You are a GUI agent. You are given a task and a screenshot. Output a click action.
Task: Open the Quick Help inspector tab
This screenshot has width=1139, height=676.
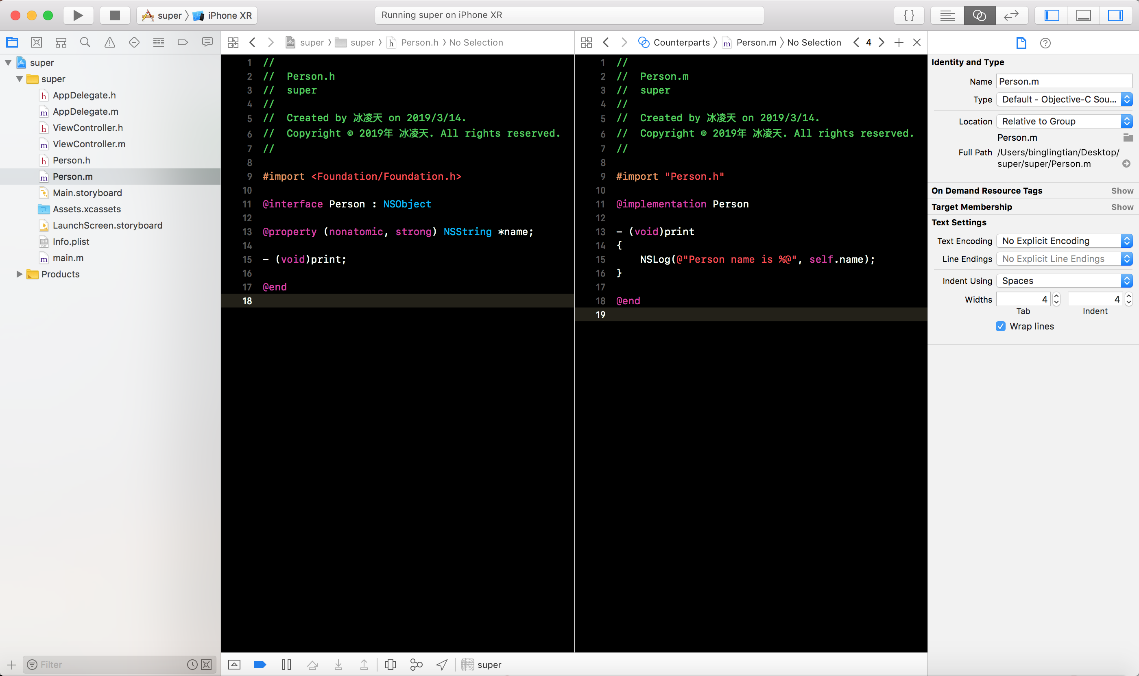click(x=1045, y=43)
